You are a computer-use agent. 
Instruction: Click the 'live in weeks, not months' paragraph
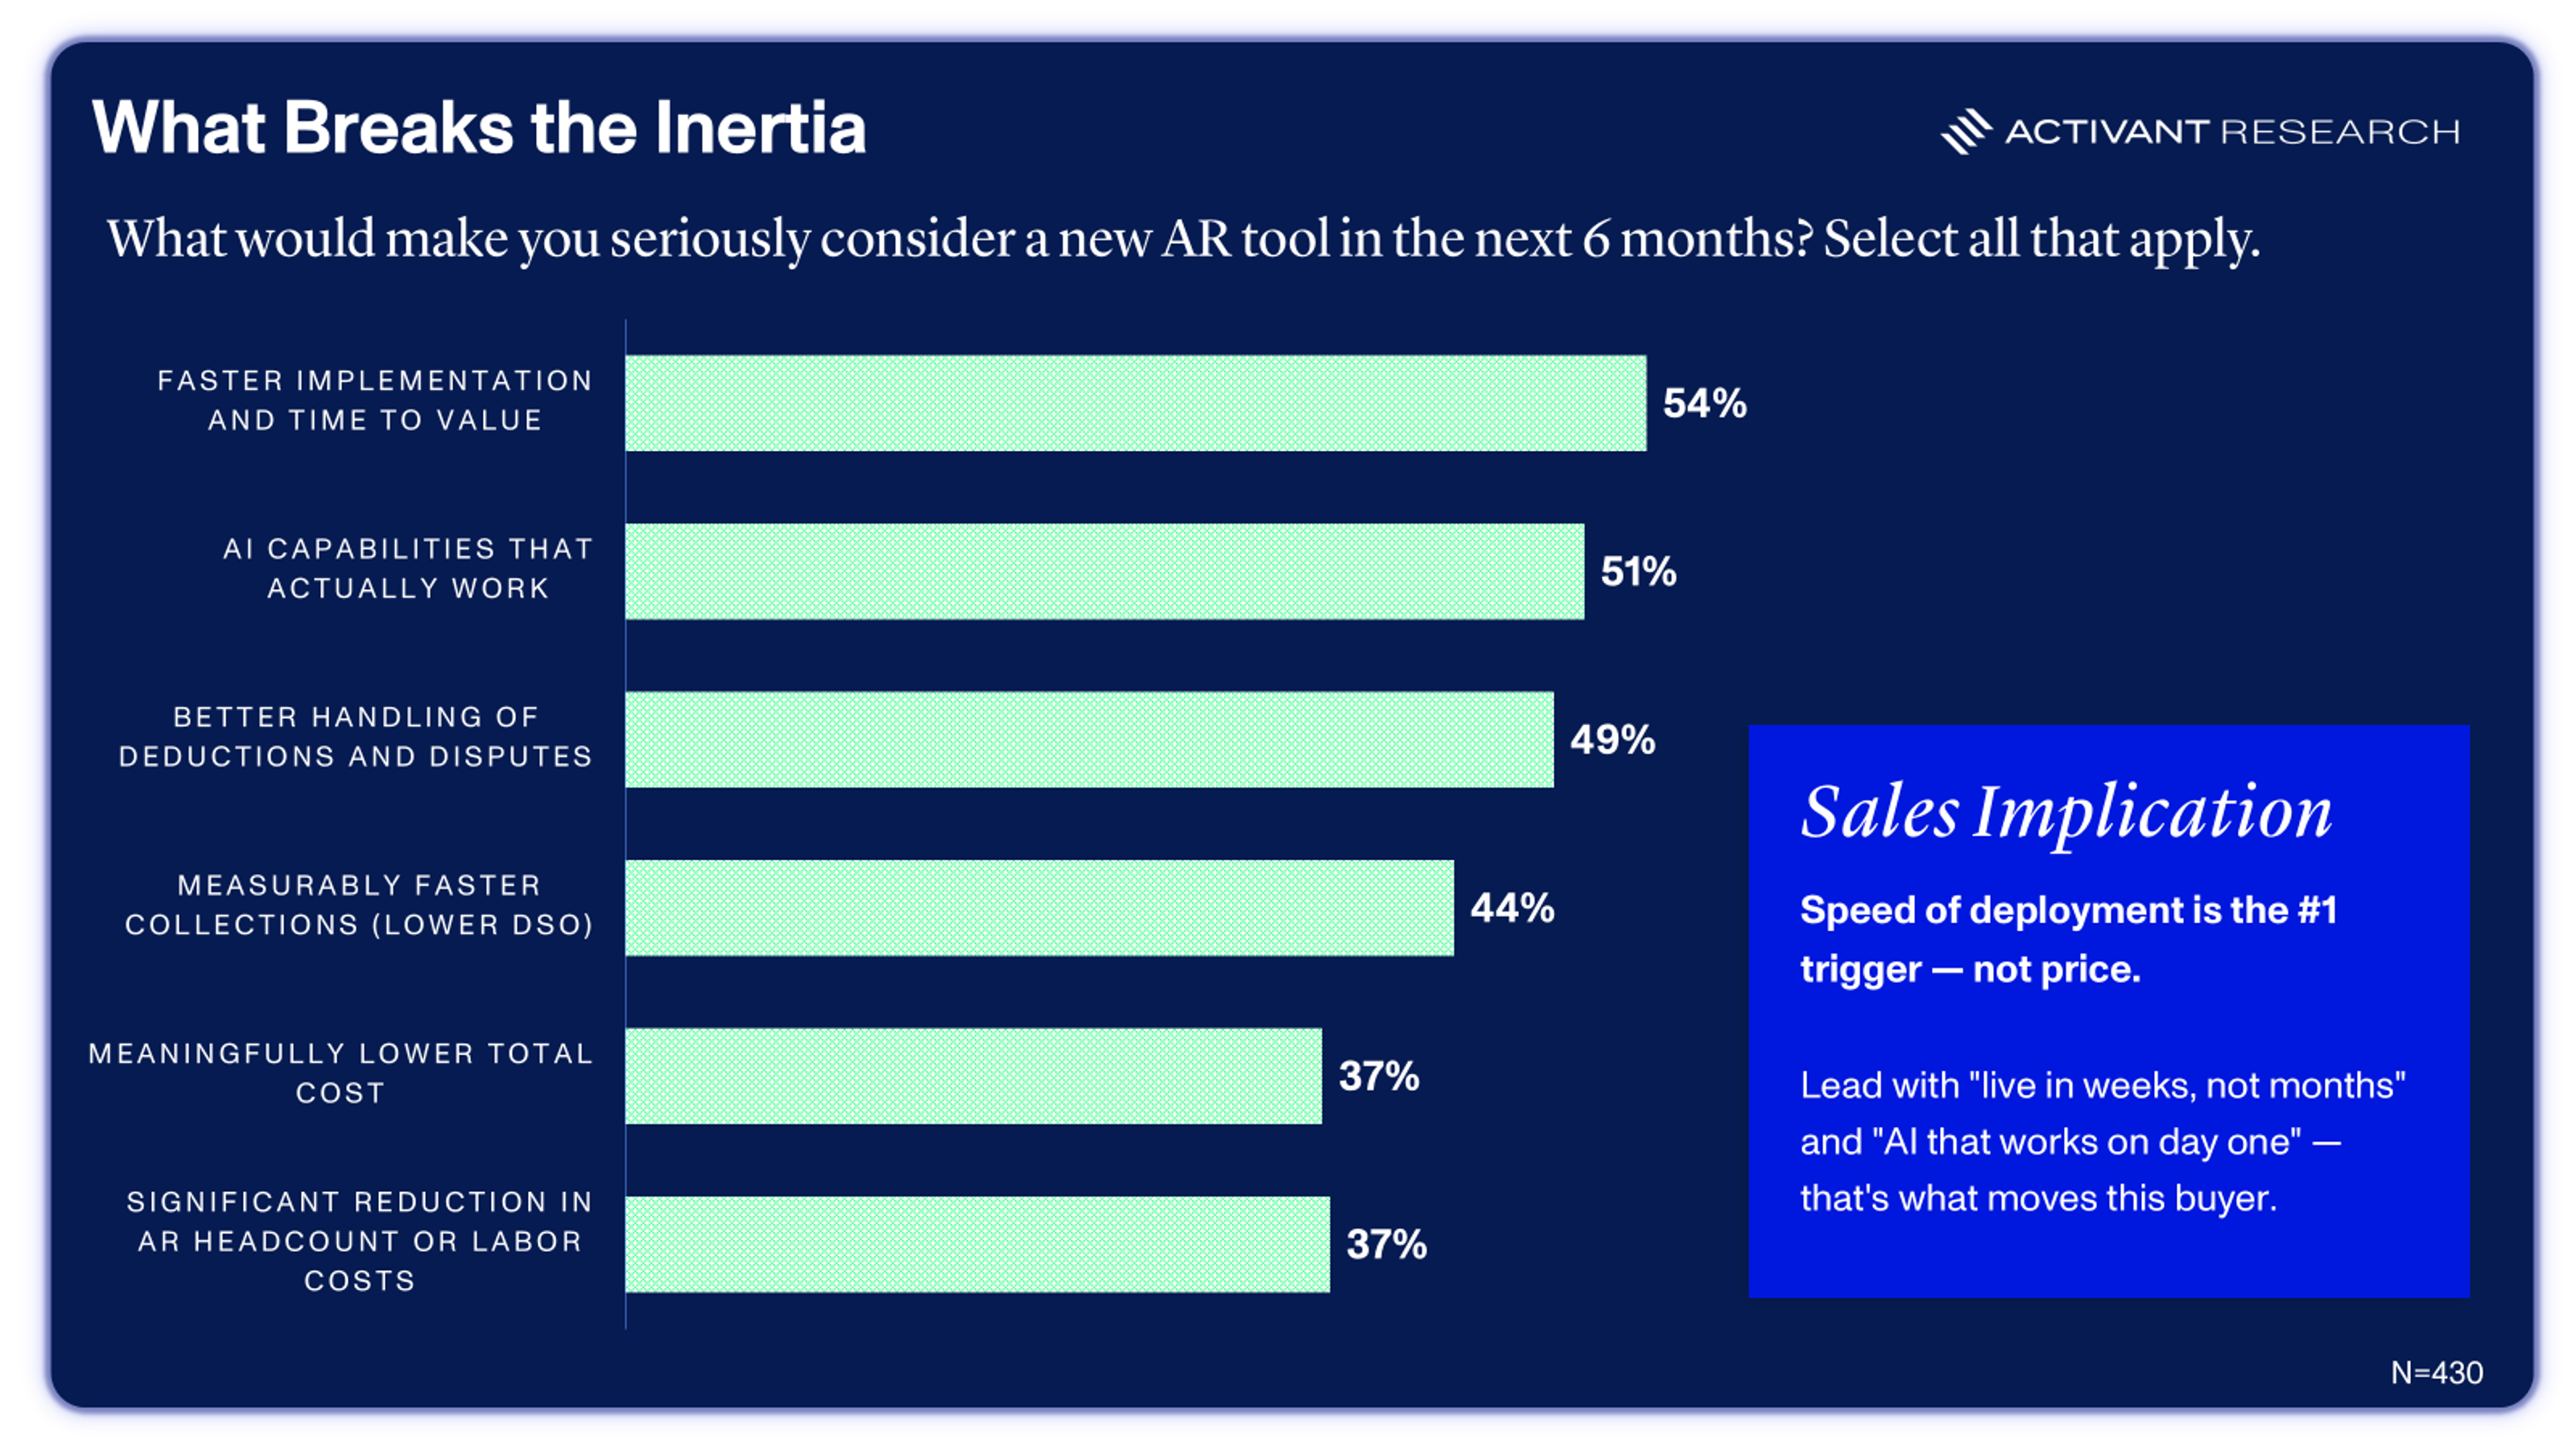pyautogui.click(x=2102, y=1141)
